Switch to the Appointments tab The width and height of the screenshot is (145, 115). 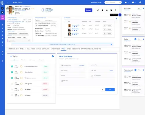tap(55, 49)
